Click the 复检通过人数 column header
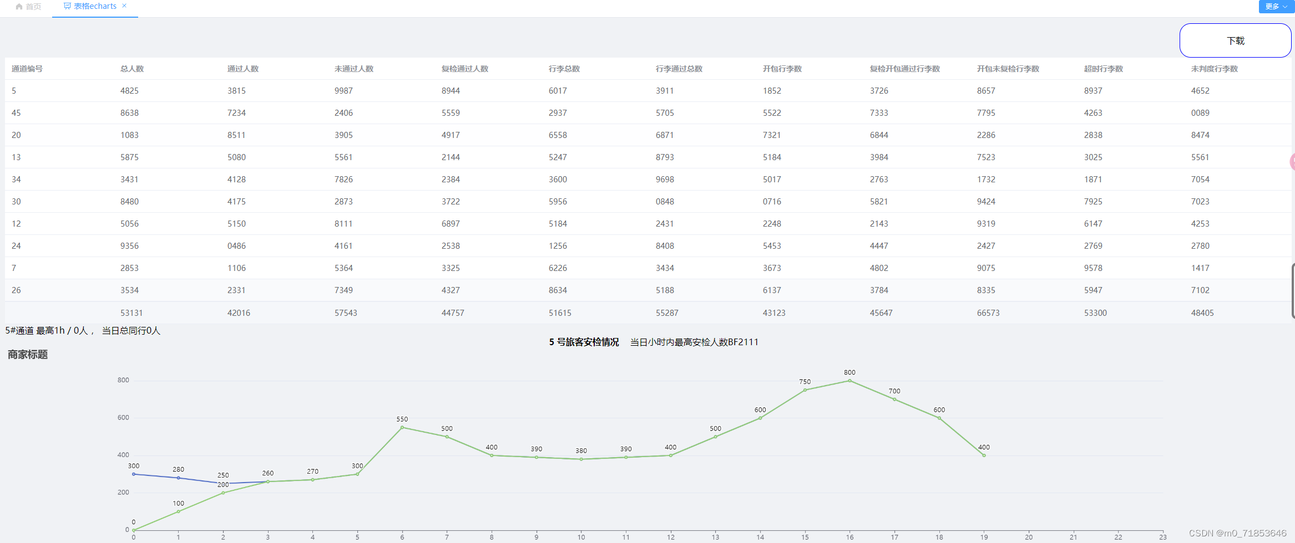 tap(465, 69)
